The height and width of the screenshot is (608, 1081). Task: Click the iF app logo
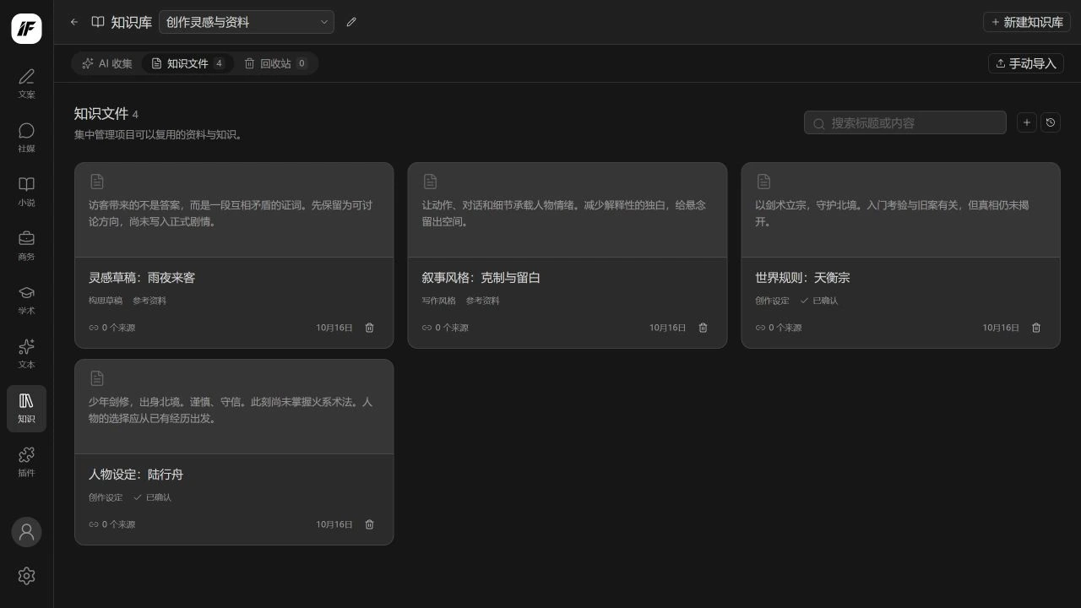pos(26,29)
